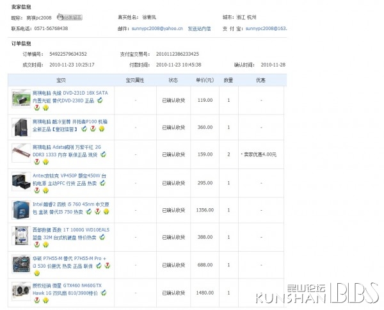Open seller email sunnypc2008@yahoo.cn link
The height and width of the screenshot is (310, 384).
(x=157, y=28)
